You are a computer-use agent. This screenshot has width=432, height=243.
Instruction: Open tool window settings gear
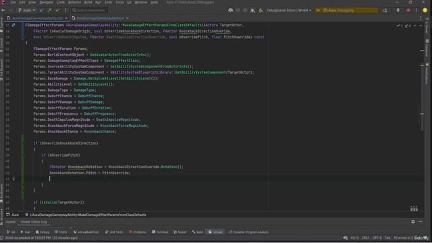(413, 221)
